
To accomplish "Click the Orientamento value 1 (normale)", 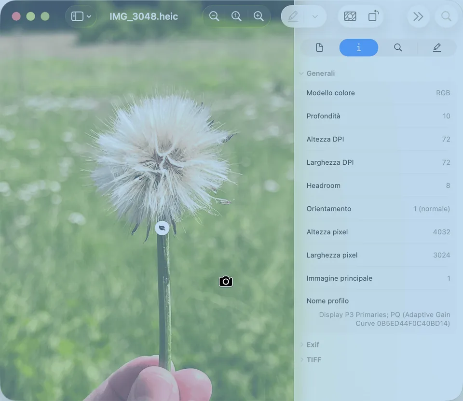I will [431, 209].
